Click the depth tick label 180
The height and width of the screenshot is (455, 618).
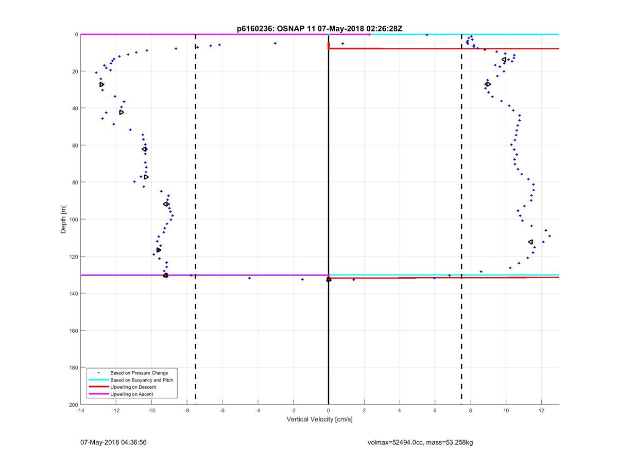tap(73, 368)
